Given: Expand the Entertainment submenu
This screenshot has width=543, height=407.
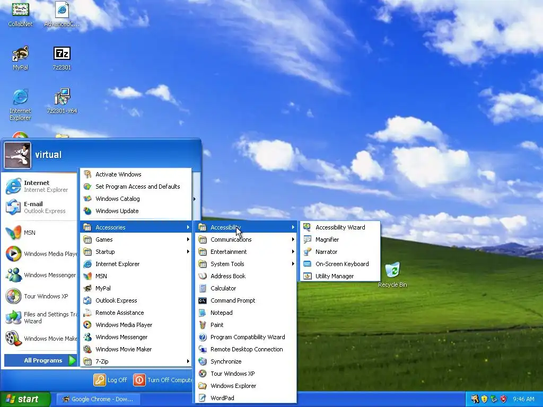Looking at the screenshot, I should 246,252.
